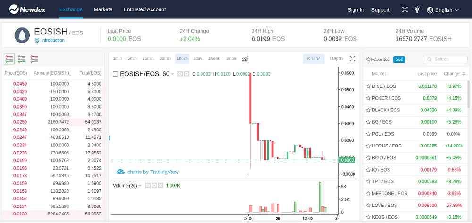The height and width of the screenshot is (223, 472).
Task: Click the 0.0450 ask price
Action: (20, 84)
